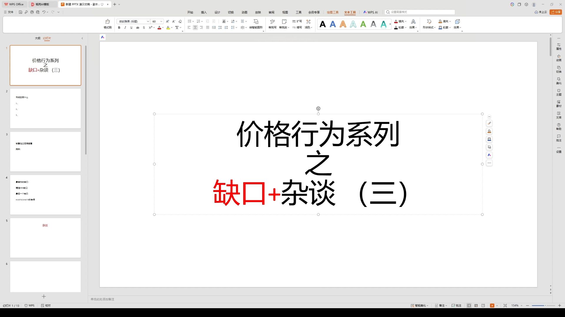
Task: Select slide 2 thumbnail 市场在做什么
Action: pyautogui.click(x=45, y=108)
